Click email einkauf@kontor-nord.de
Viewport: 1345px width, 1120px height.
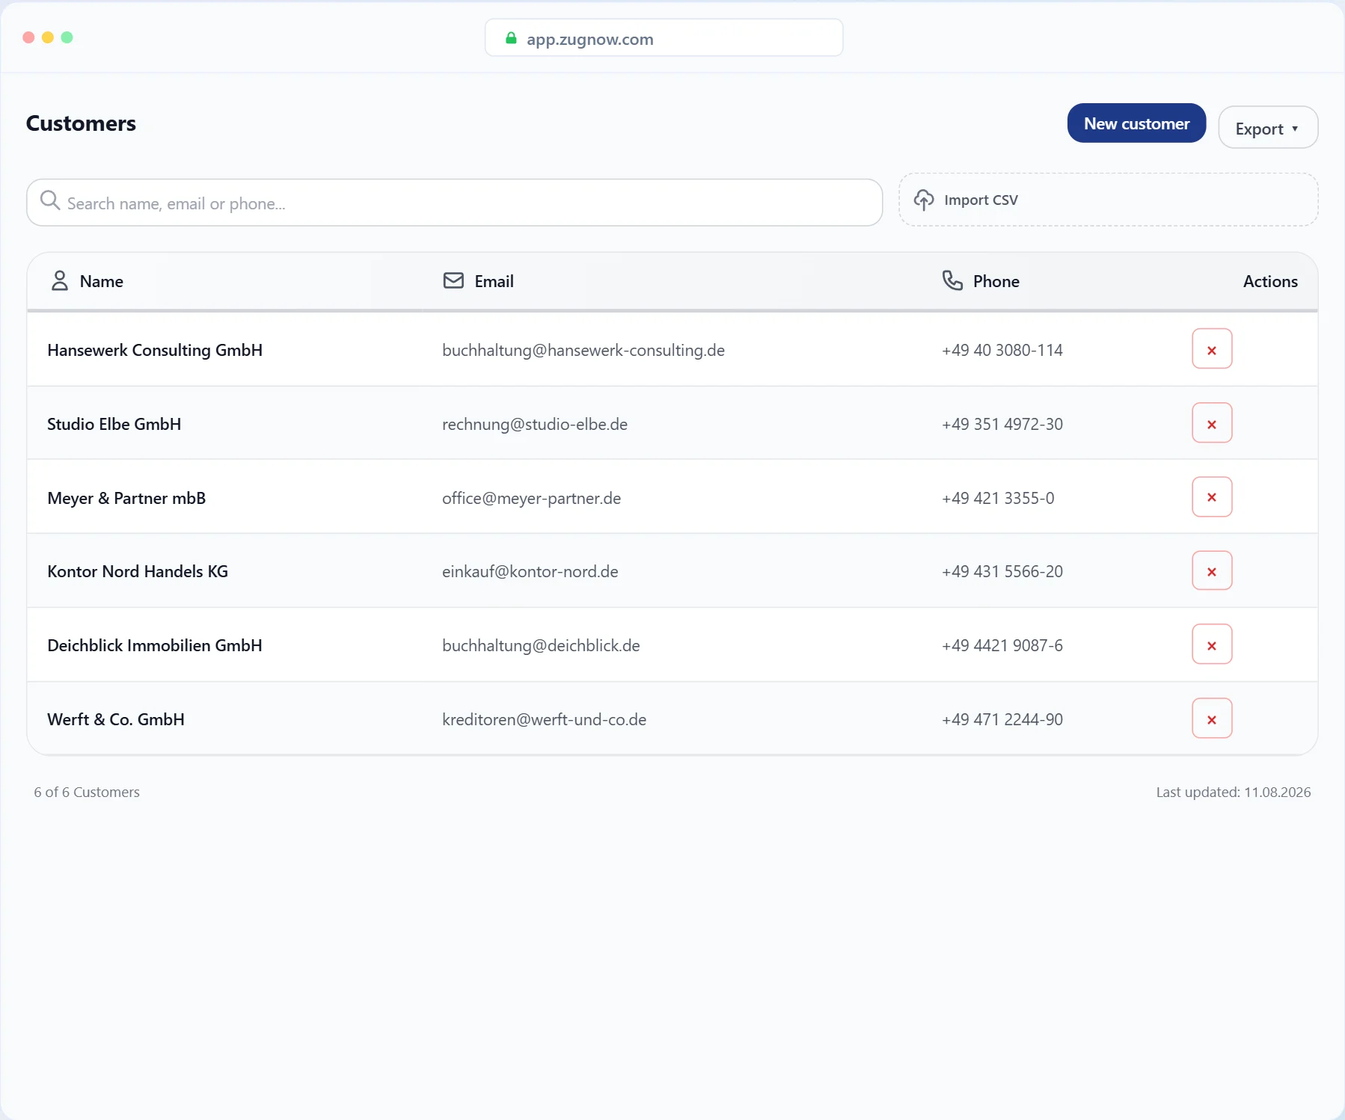(530, 571)
